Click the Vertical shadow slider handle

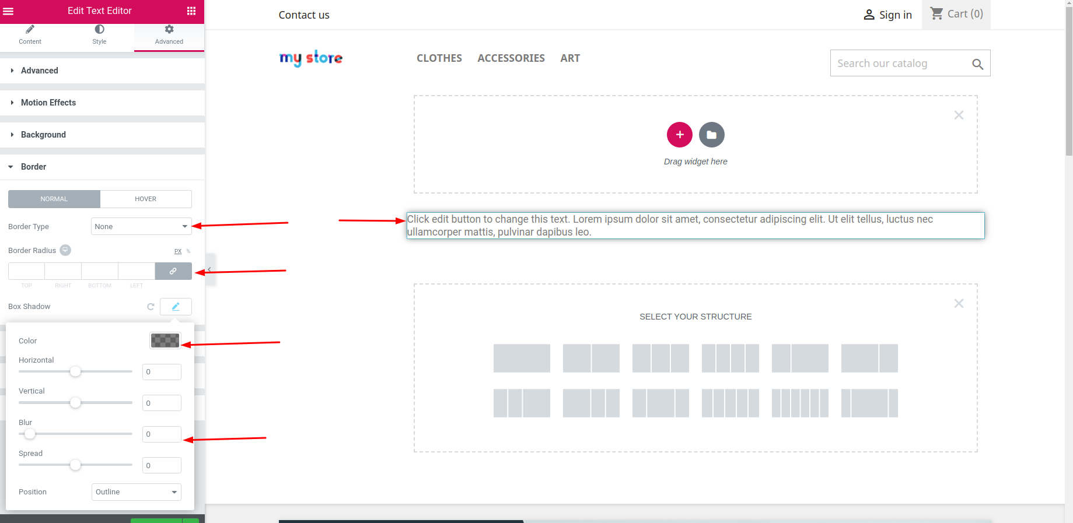pos(75,402)
